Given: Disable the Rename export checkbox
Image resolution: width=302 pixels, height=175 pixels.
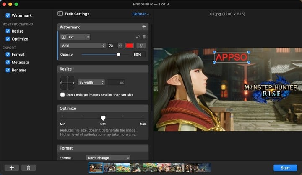Looking at the screenshot, I should [8, 70].
